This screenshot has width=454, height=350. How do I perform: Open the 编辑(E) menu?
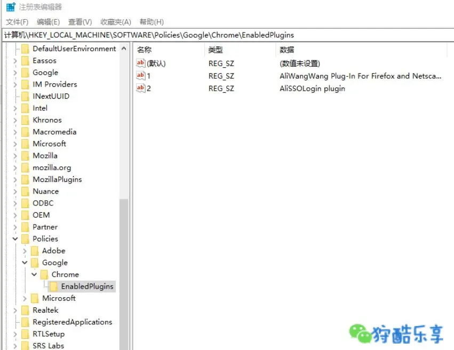(48, 22)
